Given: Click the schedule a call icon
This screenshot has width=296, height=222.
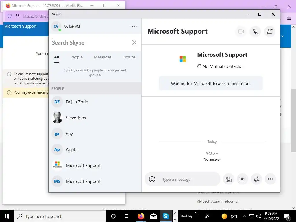Looking at the screenshot, I should point(256,179).
